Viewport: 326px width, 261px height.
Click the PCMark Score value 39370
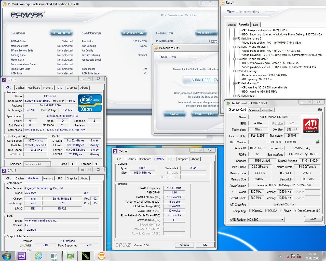click(213, 42)
